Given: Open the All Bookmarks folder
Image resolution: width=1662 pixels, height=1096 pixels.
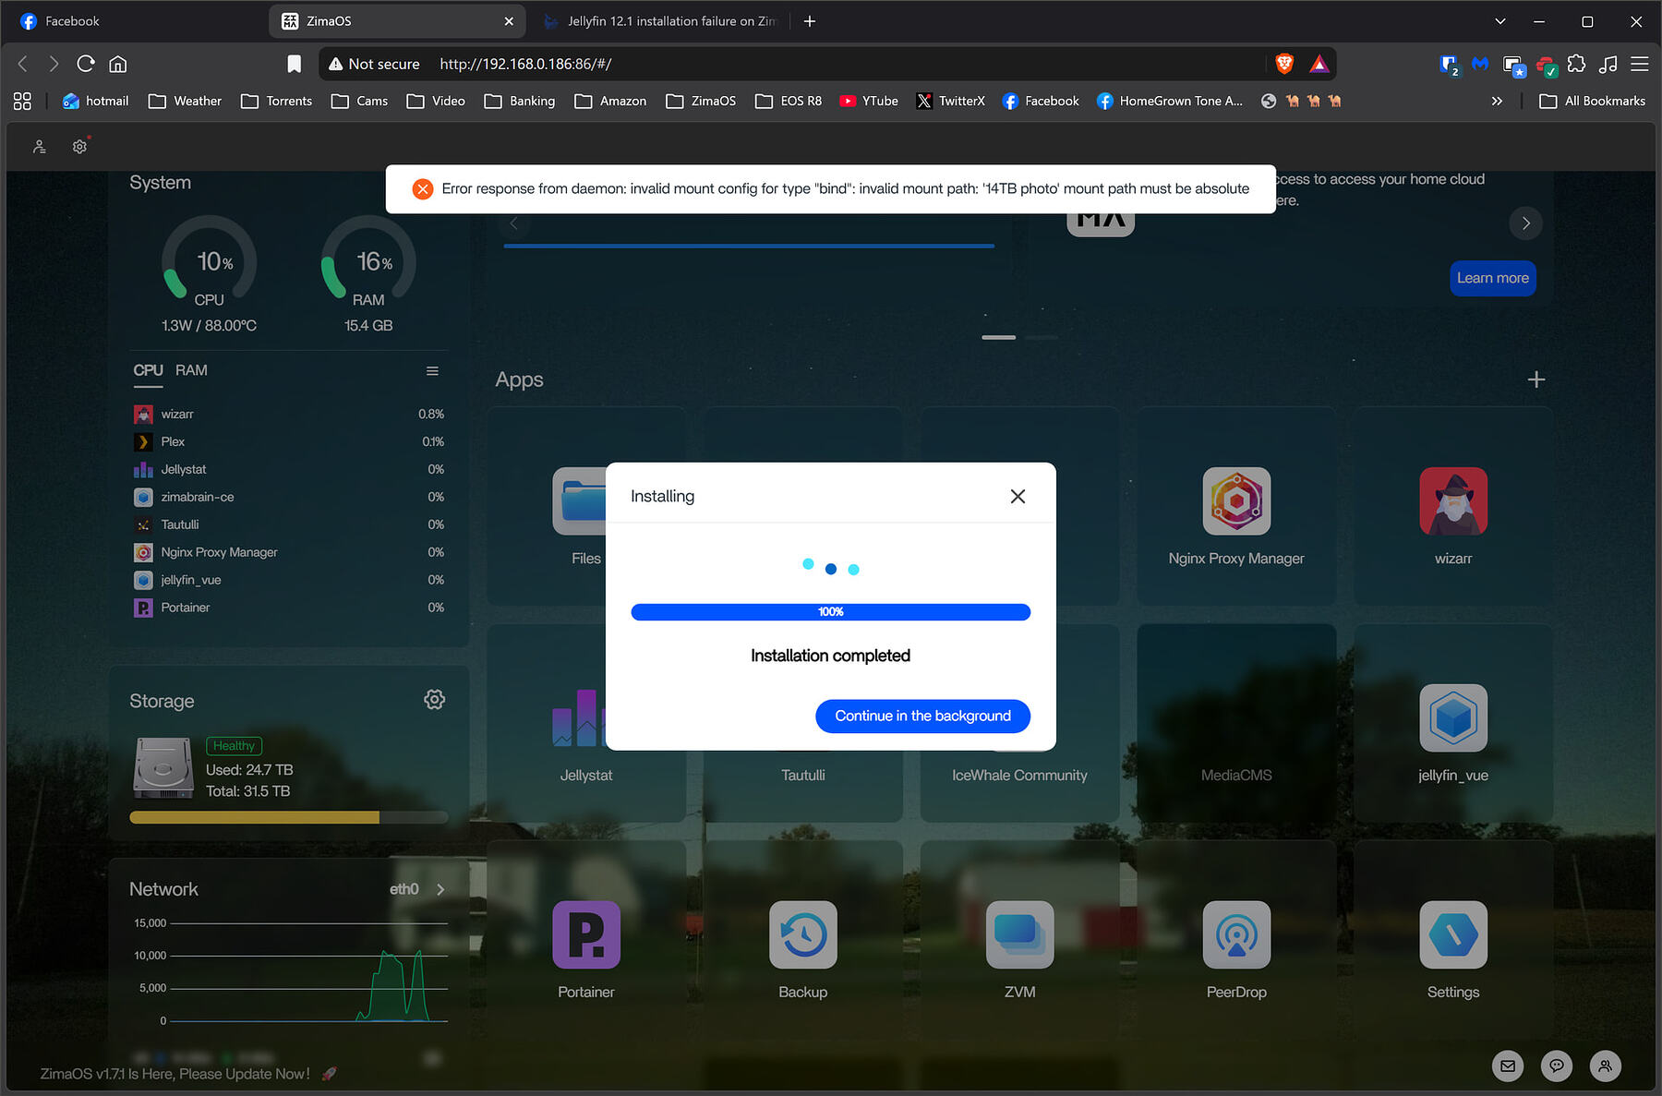Looking at the screenshot, I should click(1593, 101).
